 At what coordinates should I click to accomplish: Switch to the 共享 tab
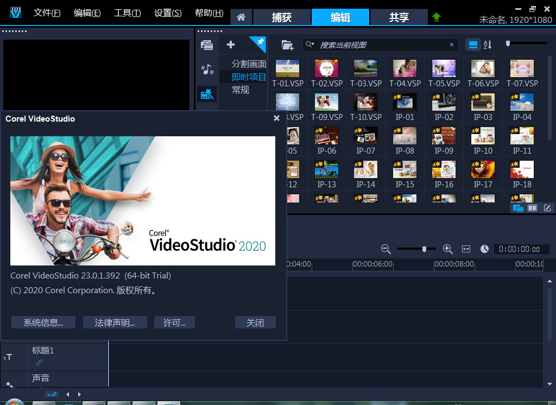[x=399, y=17]
